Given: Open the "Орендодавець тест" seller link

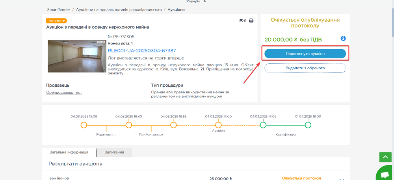Looking at the screenshot, I should 64,93.
